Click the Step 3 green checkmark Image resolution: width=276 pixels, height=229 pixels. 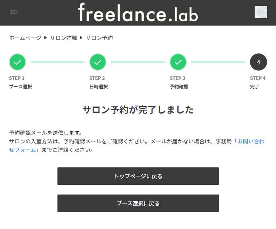178,62
